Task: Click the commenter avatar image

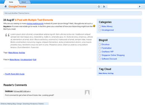Action: (x=87, y=92)
